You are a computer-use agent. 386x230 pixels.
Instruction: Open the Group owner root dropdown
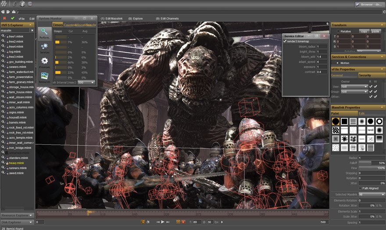point(354,91)
